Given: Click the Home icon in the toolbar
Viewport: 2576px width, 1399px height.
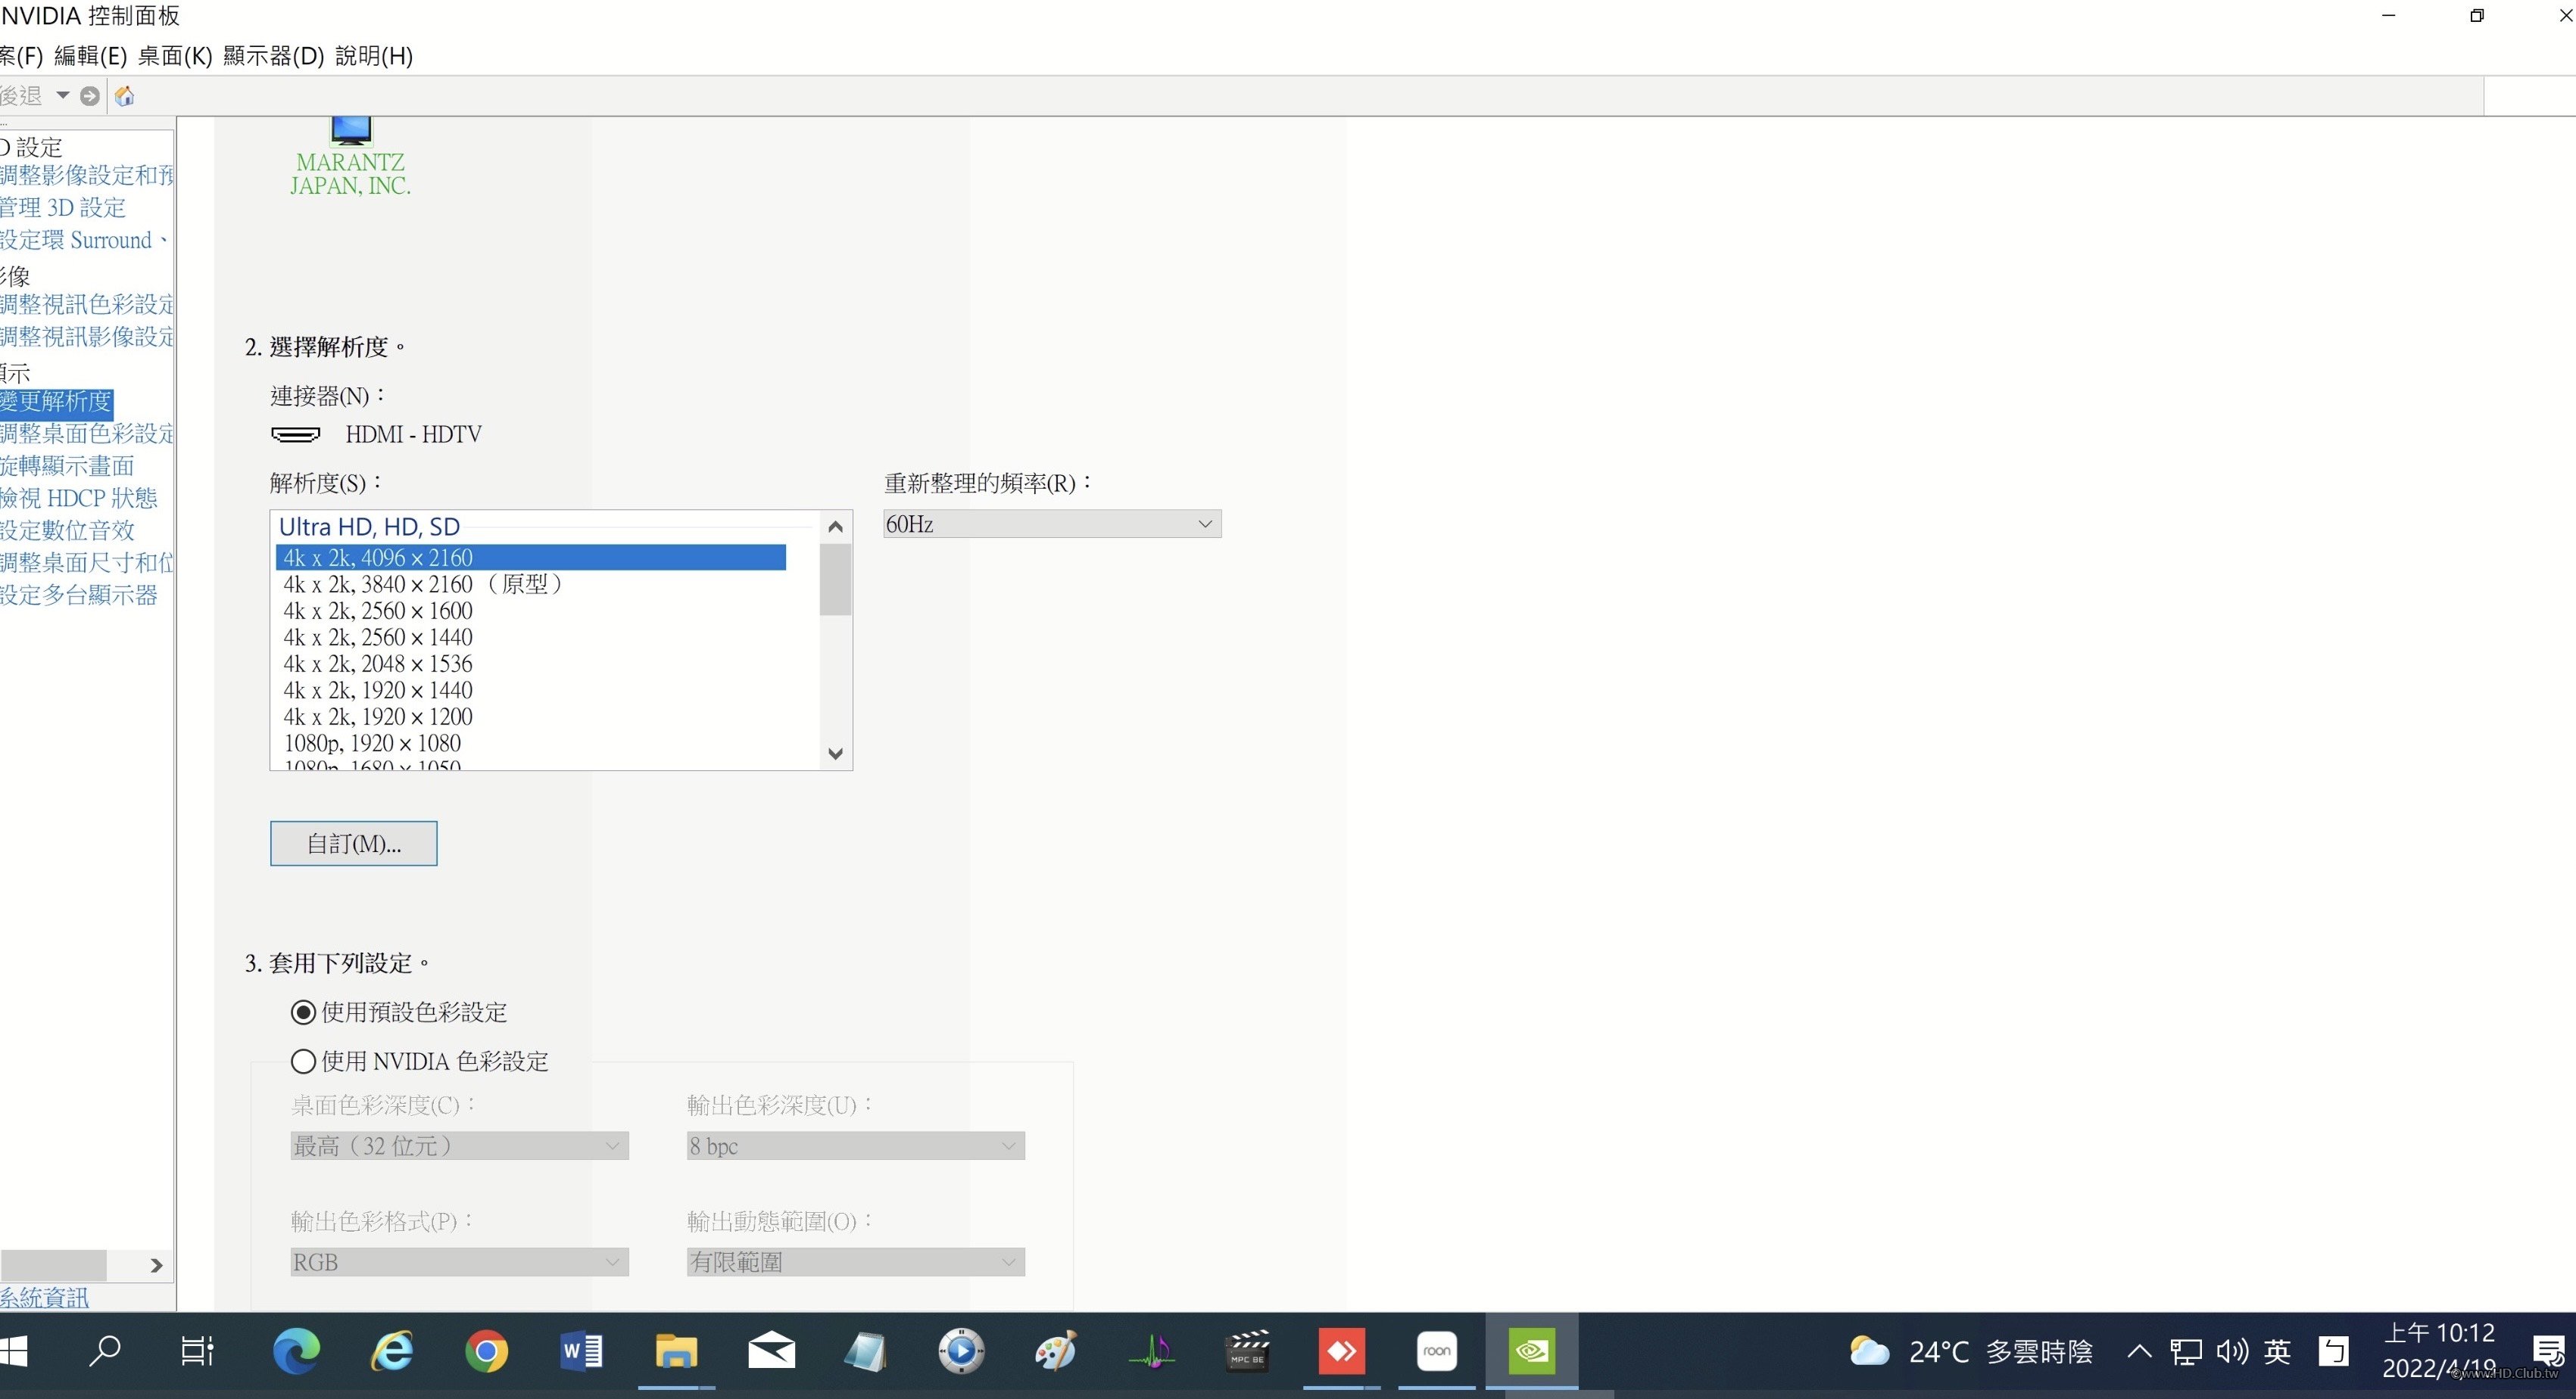Looking at the screenshot, I should (x=125, y=96).
